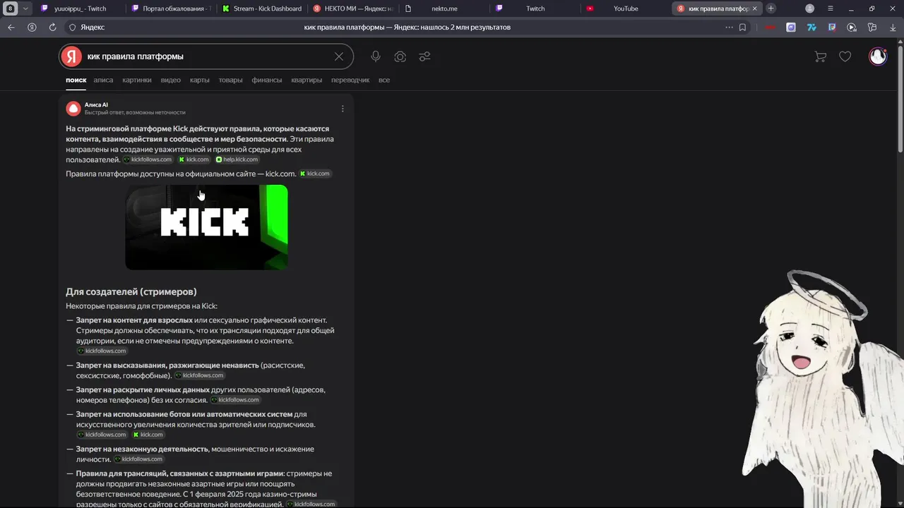Viewport: 904px width, 508px height.
Task: Switch to the YouTube tab
Action: pyautogui.click(x=625, y=8)
